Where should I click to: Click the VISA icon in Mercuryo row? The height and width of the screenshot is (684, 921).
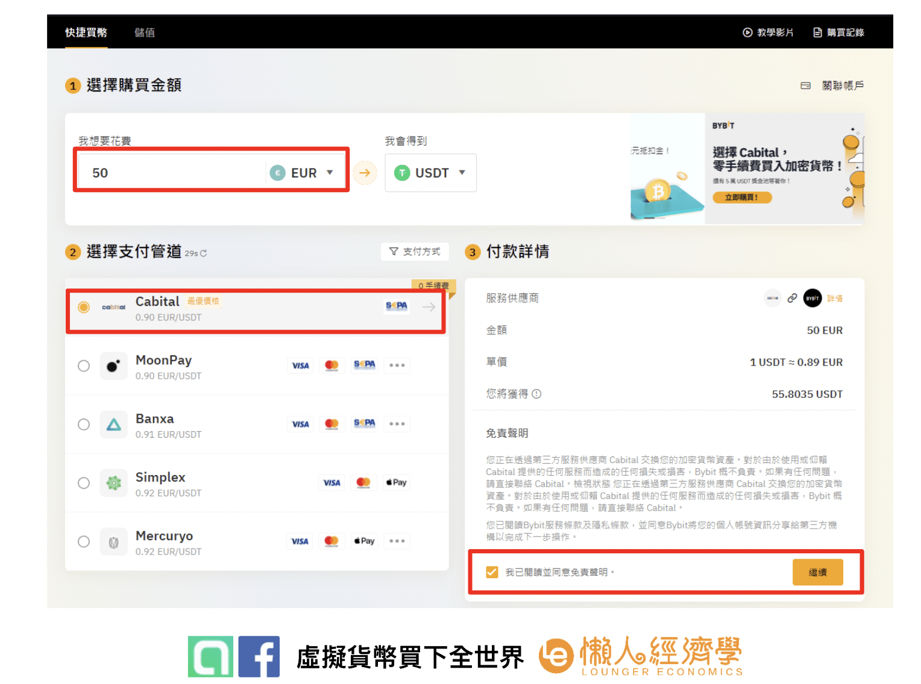[300, 541]
